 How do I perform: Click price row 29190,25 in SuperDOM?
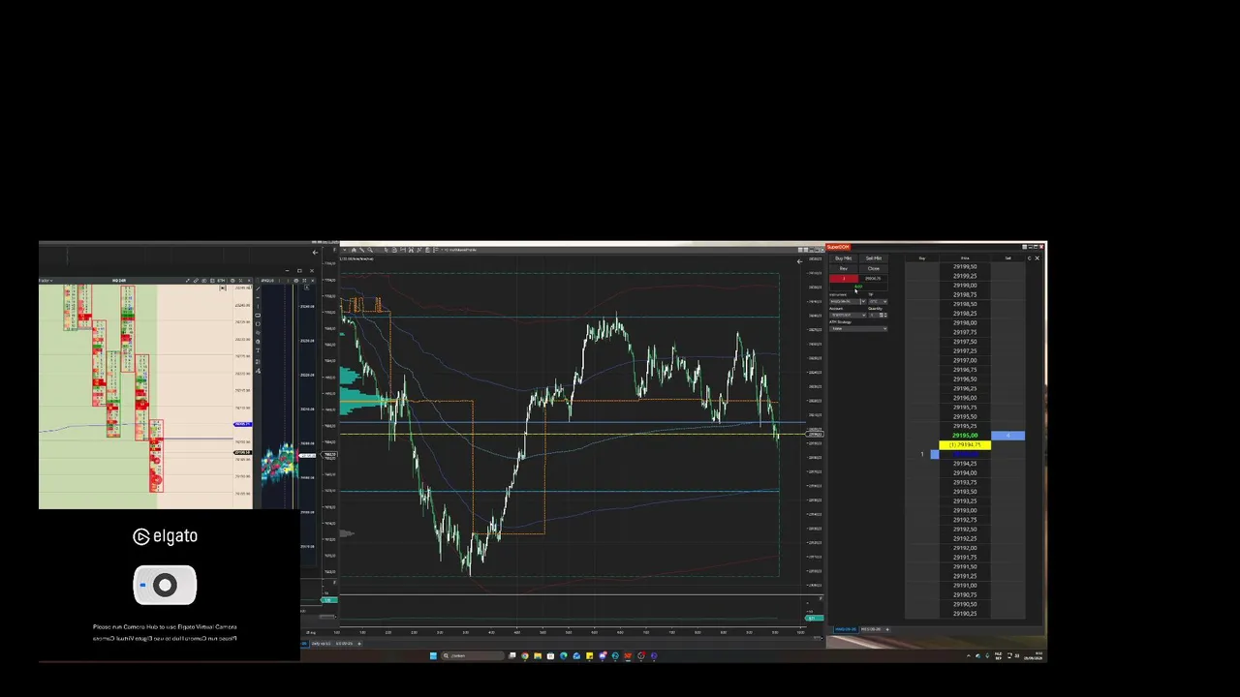(965, 614)
